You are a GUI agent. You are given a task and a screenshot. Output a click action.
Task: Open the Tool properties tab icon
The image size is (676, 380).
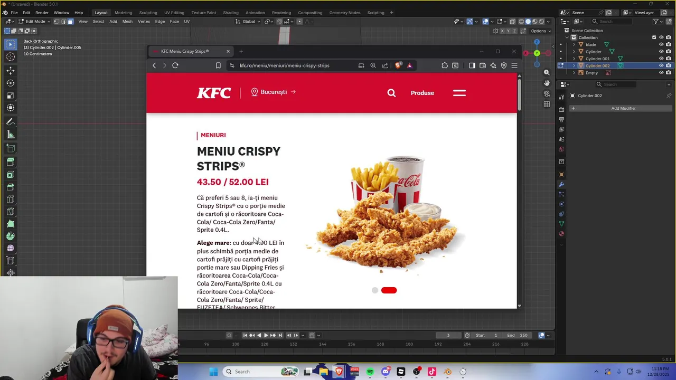561,97
